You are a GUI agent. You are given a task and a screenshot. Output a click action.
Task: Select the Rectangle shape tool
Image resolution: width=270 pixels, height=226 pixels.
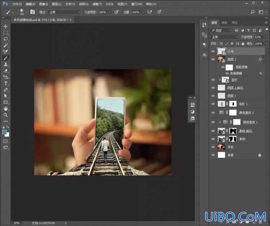pos(5,102)
